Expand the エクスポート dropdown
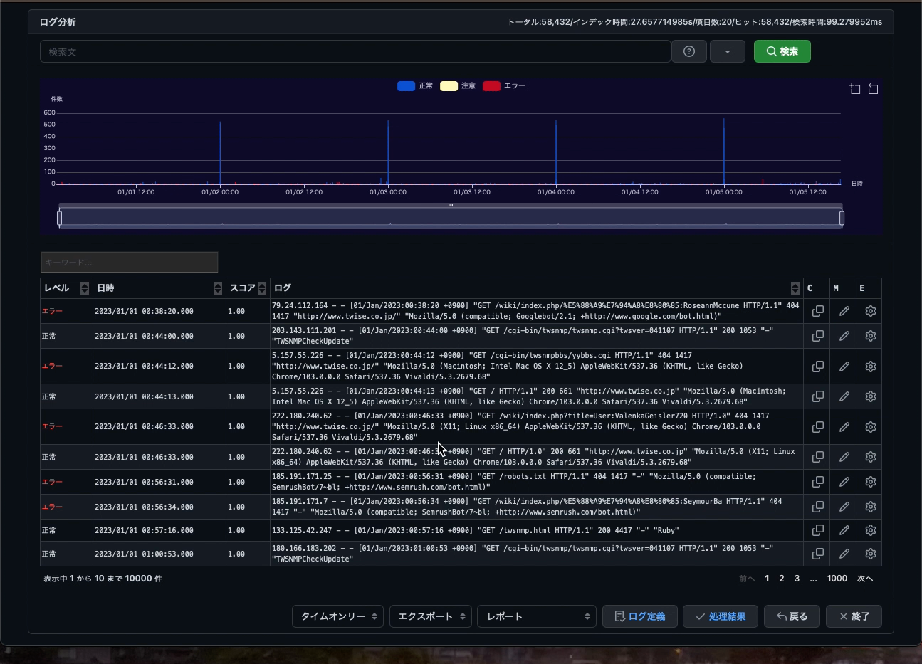The image size is (922, 664). (x=430, y=616)
